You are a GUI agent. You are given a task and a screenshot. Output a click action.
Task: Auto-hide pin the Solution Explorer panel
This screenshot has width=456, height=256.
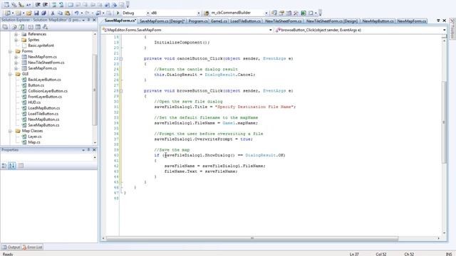coord(88,20)
